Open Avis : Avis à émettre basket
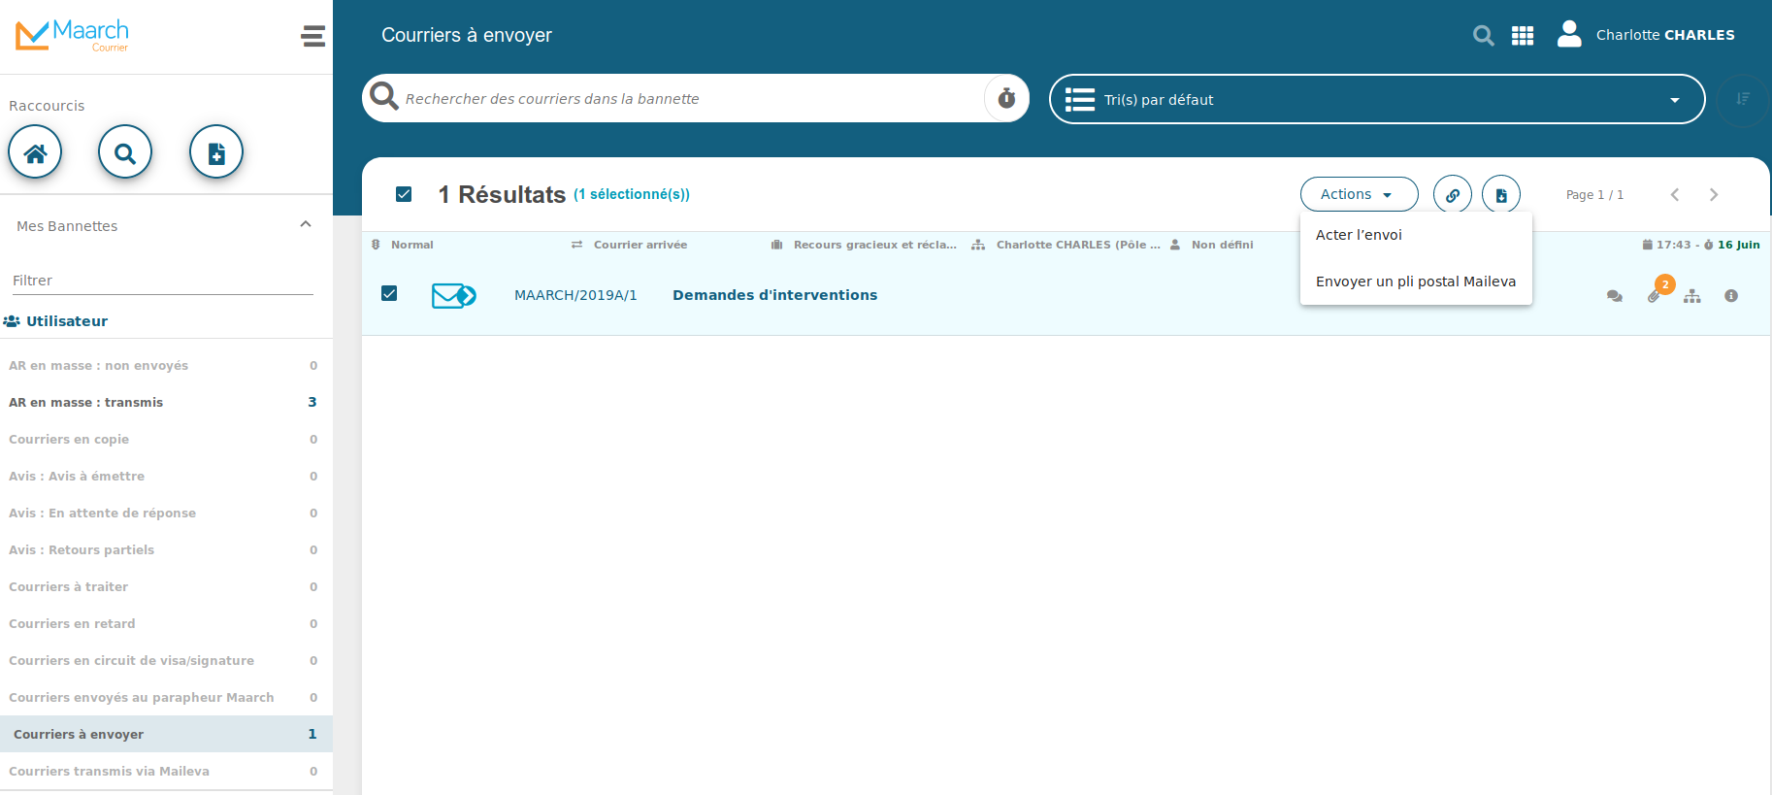The image size is (1772, 795). [166, 477]
